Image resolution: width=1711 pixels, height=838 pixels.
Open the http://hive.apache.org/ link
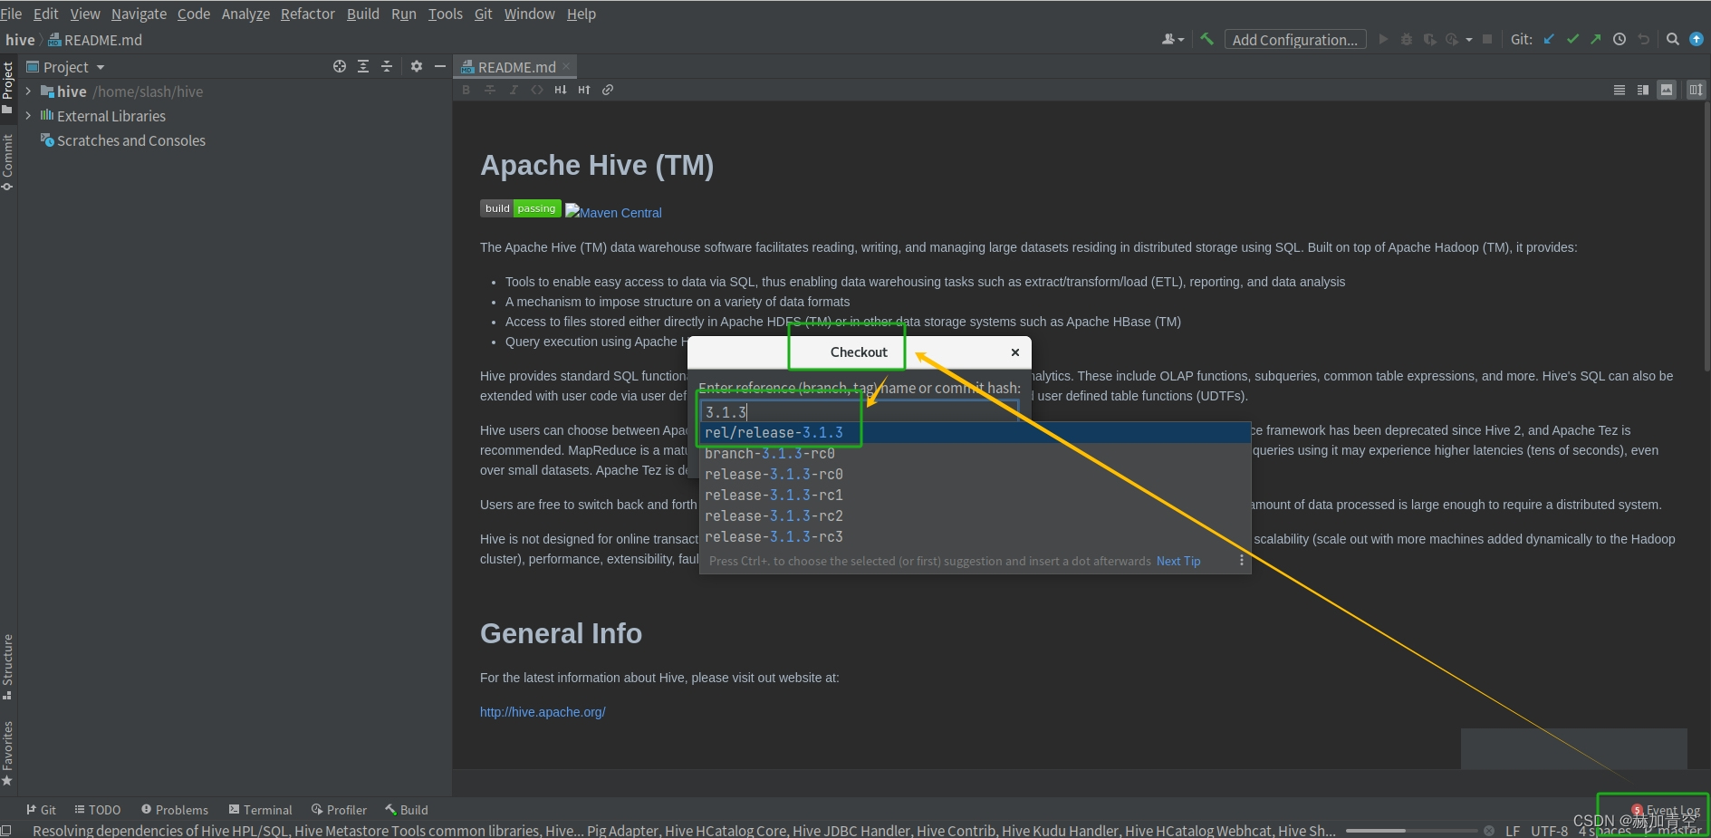pyautogui.click(x=543, y=712)
